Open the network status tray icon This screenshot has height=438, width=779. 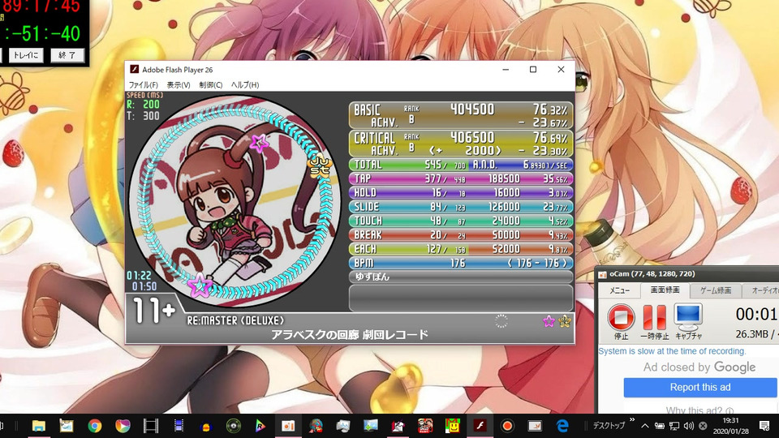pos(674,426)
